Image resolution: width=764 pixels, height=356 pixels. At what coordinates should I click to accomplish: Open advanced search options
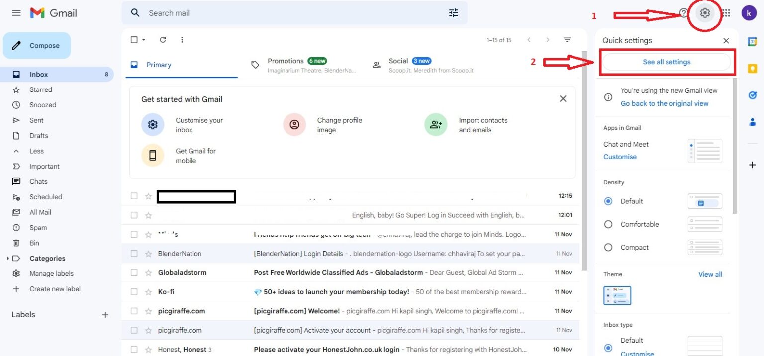pyautogui.click(x=453, y=13)
